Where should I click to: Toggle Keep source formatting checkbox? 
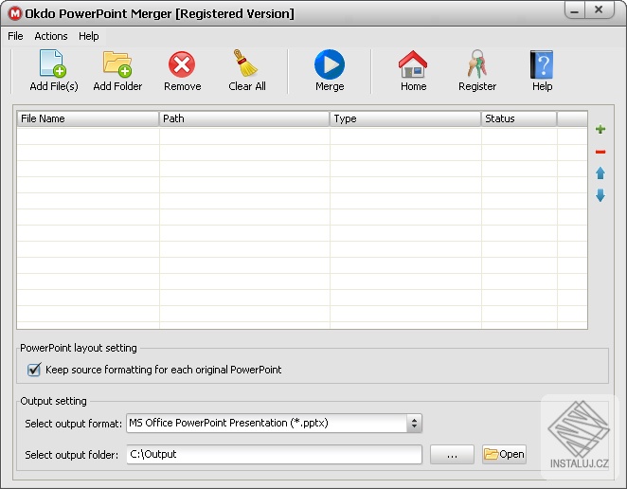coord(34,370)
